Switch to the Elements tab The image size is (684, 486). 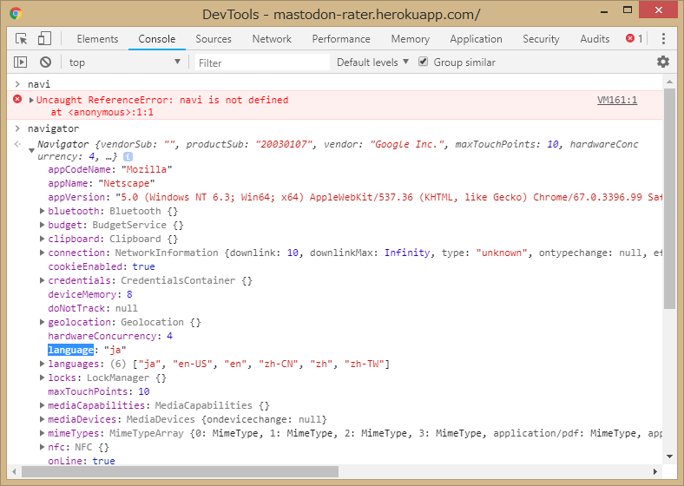[97, 39]
